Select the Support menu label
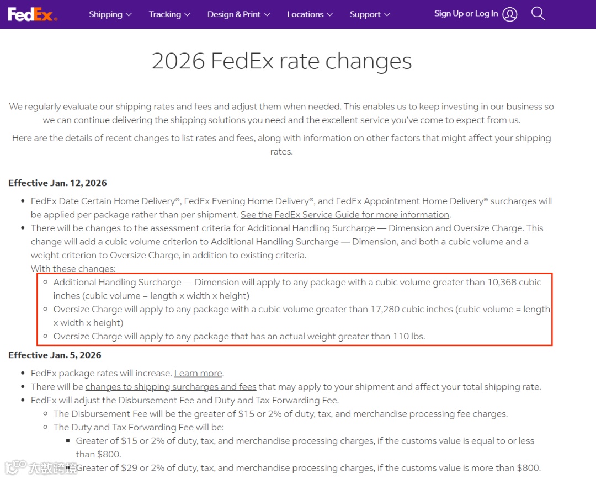This screenshot has width=596, height=479. click(365, 14)
